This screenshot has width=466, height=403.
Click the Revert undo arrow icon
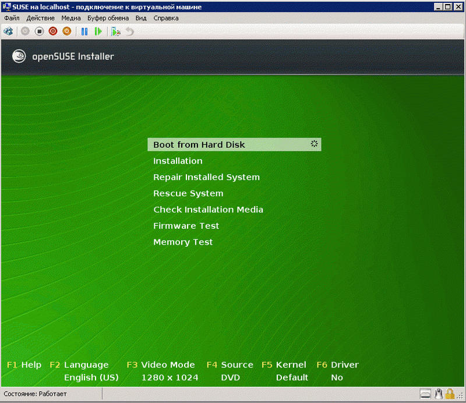point(129,31)
